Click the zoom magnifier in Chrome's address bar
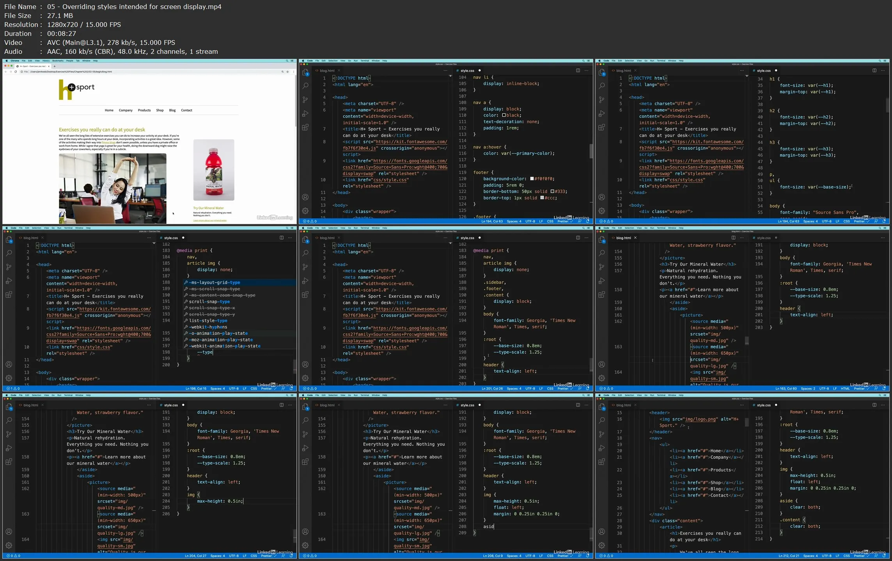 tap(282, 72)
